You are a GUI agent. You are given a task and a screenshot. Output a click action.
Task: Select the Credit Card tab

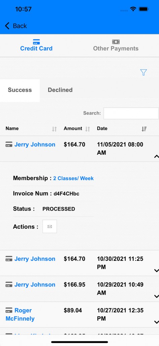36,46
